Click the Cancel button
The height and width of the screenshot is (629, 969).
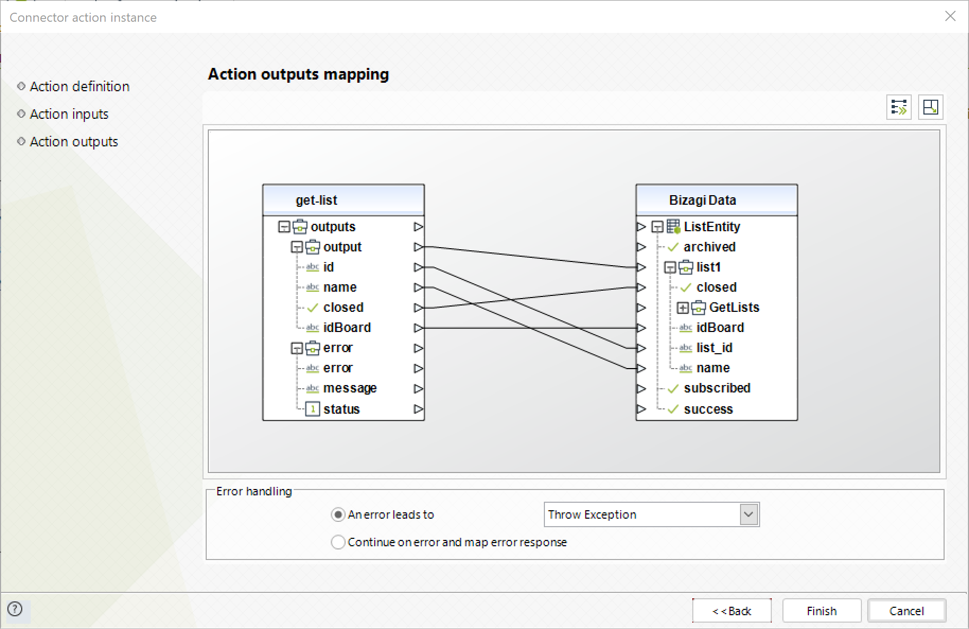point(906,611)
